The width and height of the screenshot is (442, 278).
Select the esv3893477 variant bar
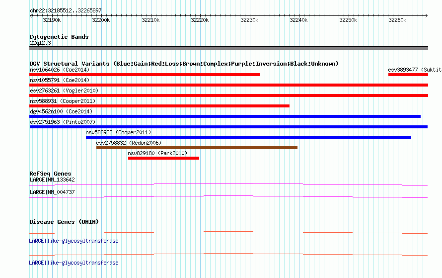[408, 75]
